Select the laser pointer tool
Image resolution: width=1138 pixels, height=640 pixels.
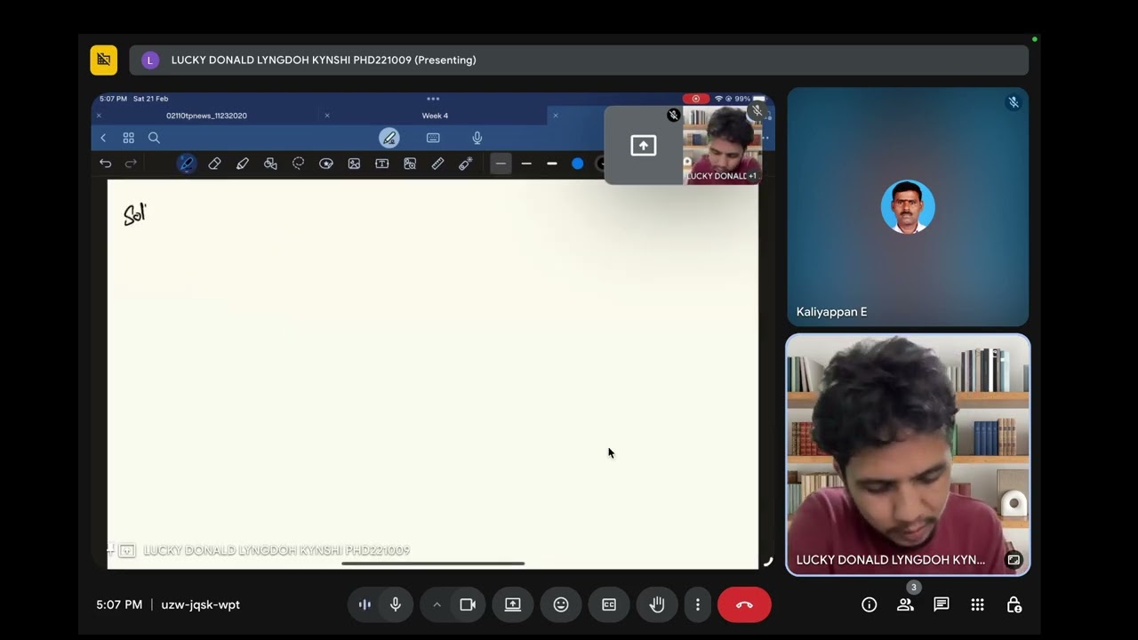click(x=465, y=164)
